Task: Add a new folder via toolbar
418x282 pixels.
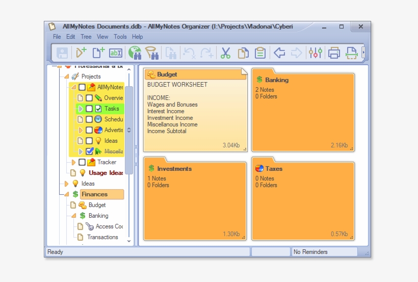Action: (x=81, y=53)
